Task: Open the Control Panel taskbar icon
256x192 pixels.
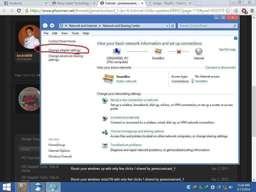Action: click(x=53, y=187)
